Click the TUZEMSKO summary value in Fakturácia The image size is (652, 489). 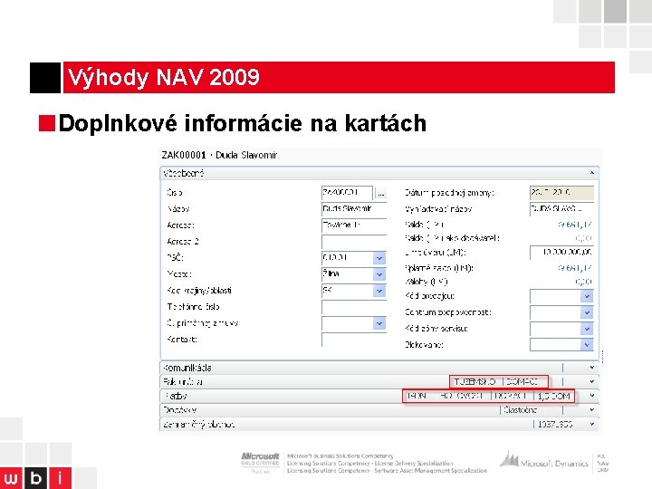[475, 382]
